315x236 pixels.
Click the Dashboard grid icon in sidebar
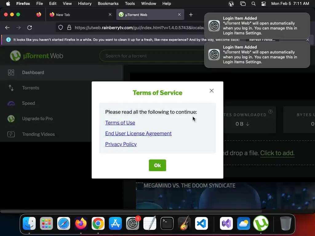(11, 73)
